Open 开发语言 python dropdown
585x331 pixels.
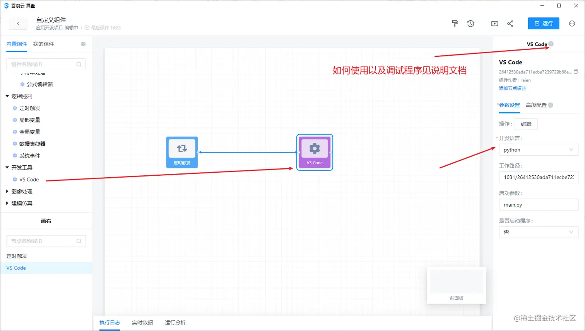tap(539, 150)
